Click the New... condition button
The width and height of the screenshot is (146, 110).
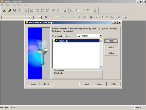(111, 41)
